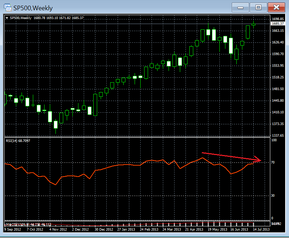Image resolution: width=289 pixels, height=238 pixels.
Task: Minimize the SP500 chart window
Action: tap(241, 7)
